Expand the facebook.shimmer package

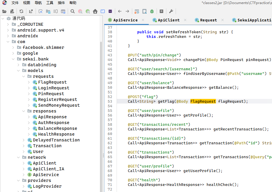click(x=13, y=47)
